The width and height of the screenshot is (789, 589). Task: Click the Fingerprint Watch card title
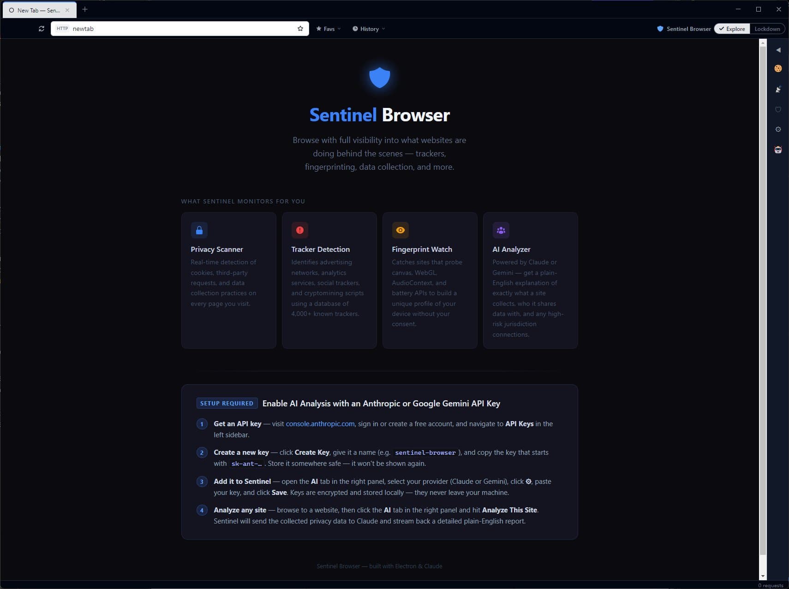(x=422, y=250)
